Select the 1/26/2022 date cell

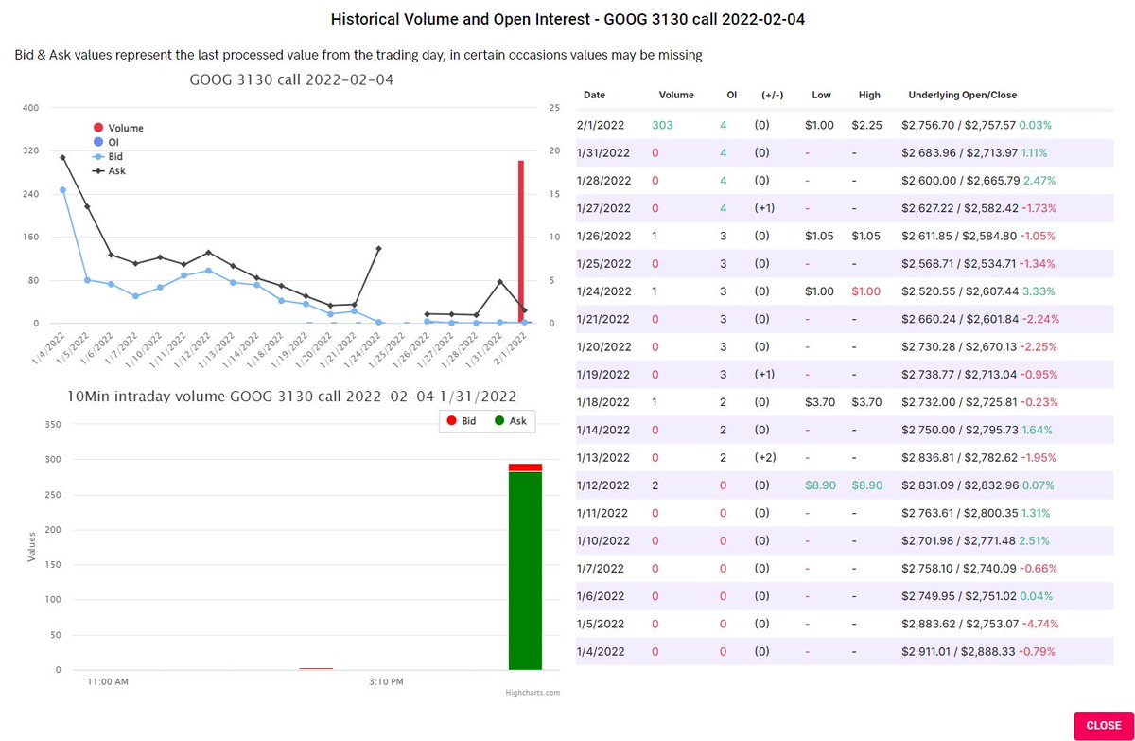603,236
